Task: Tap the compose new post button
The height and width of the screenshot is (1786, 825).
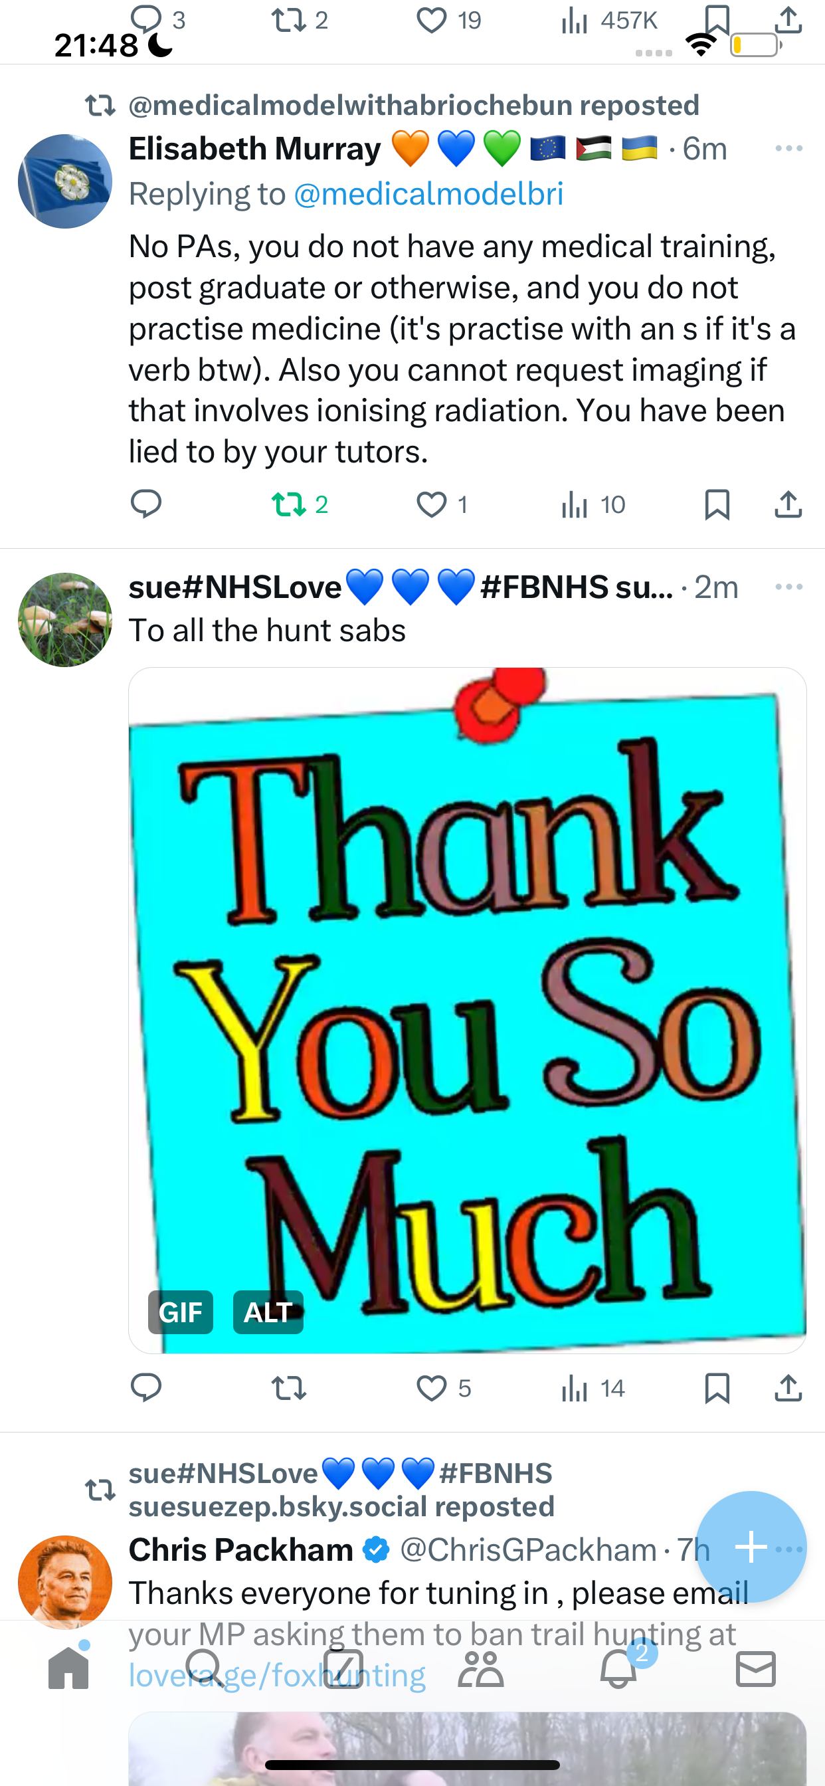Action: point(751,1547)
